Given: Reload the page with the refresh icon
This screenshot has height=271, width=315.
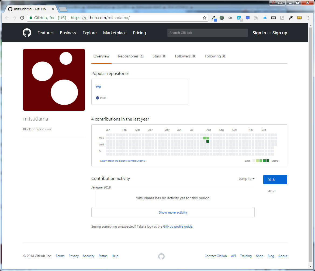Looking at the screenshot, I should pyautogui.click(x=22, y=18).
